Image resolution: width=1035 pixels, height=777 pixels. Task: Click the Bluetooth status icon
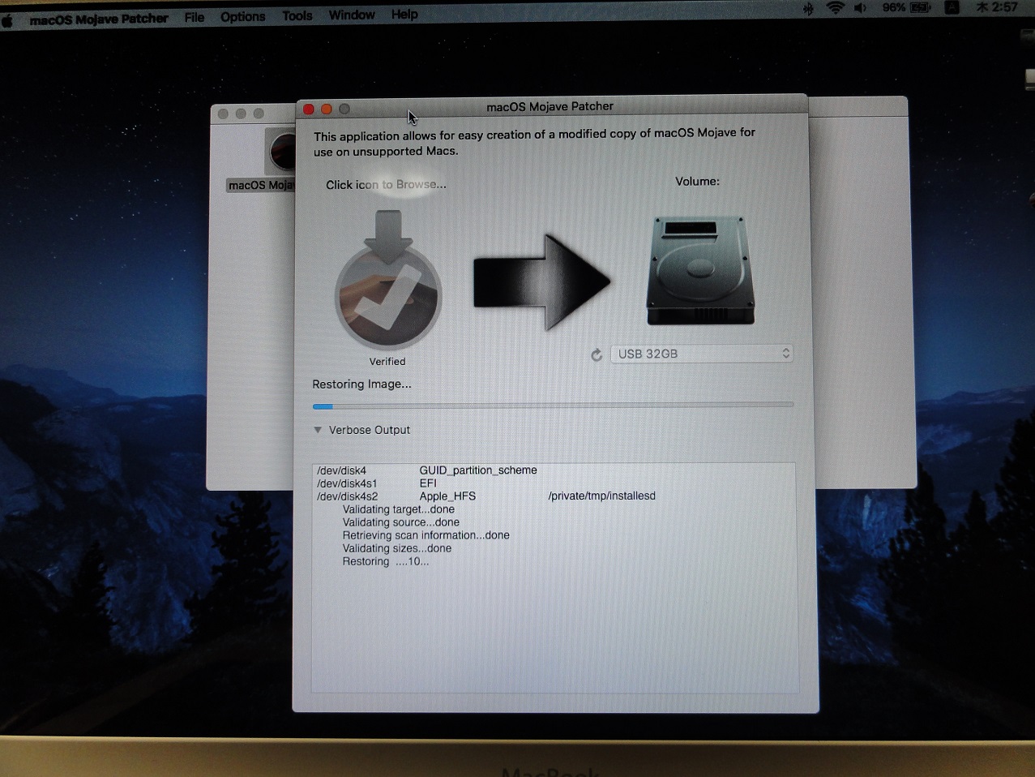tap(808, 8)
